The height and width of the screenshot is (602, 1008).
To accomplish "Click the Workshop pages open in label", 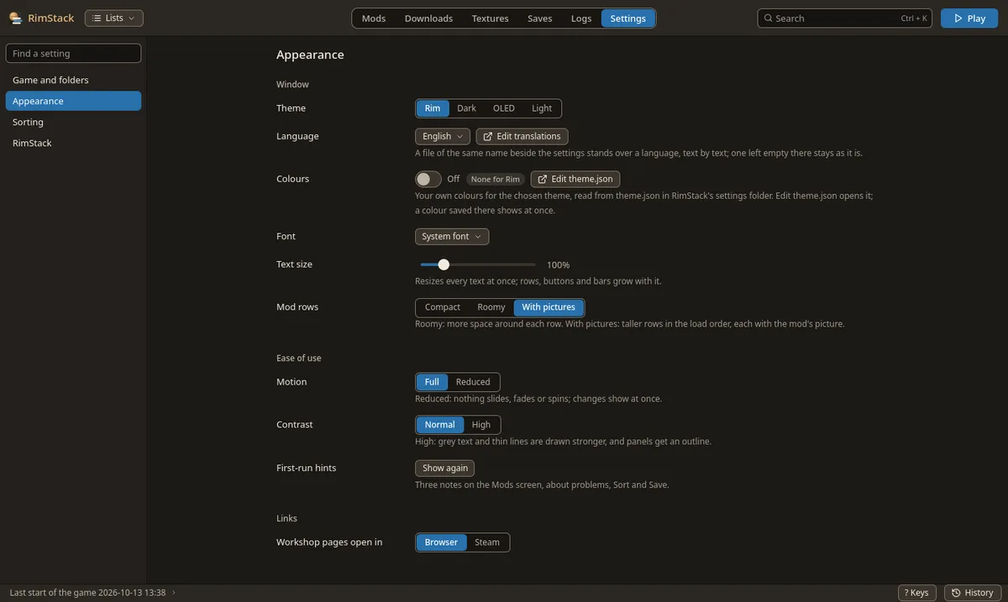I will coord(329,542).
